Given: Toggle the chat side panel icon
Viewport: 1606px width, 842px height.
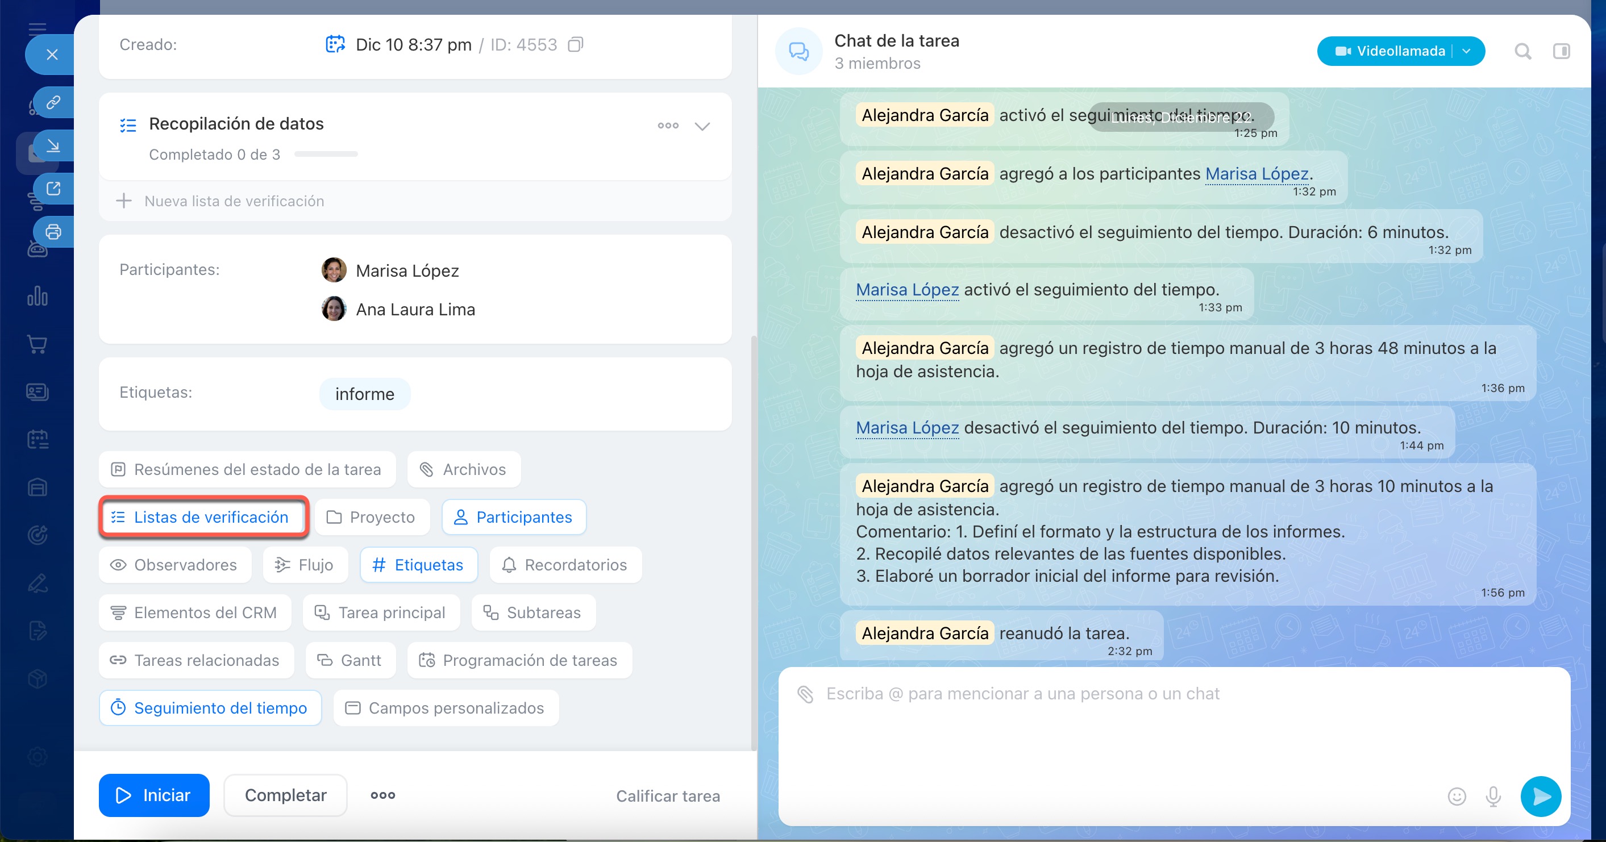Looking at the screenshot, I should [x=1563, y=51].
